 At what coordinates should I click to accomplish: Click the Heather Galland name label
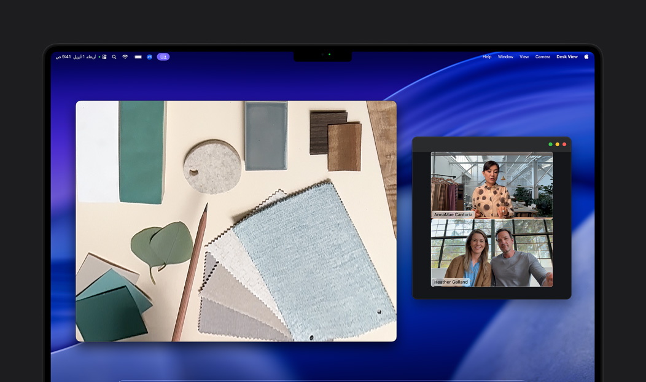(x=451, y=282)
